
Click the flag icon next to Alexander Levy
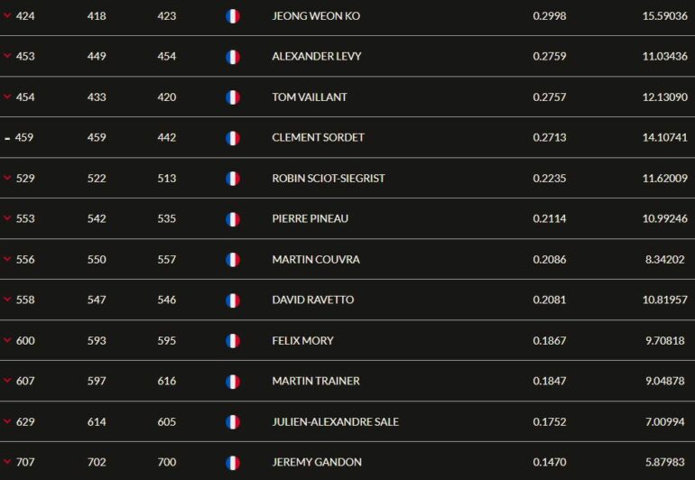(232, 57)
